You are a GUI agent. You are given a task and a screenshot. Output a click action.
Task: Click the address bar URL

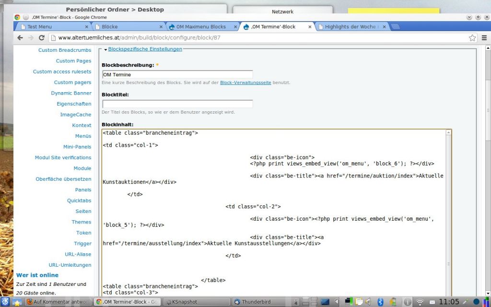tap(139, 37)
